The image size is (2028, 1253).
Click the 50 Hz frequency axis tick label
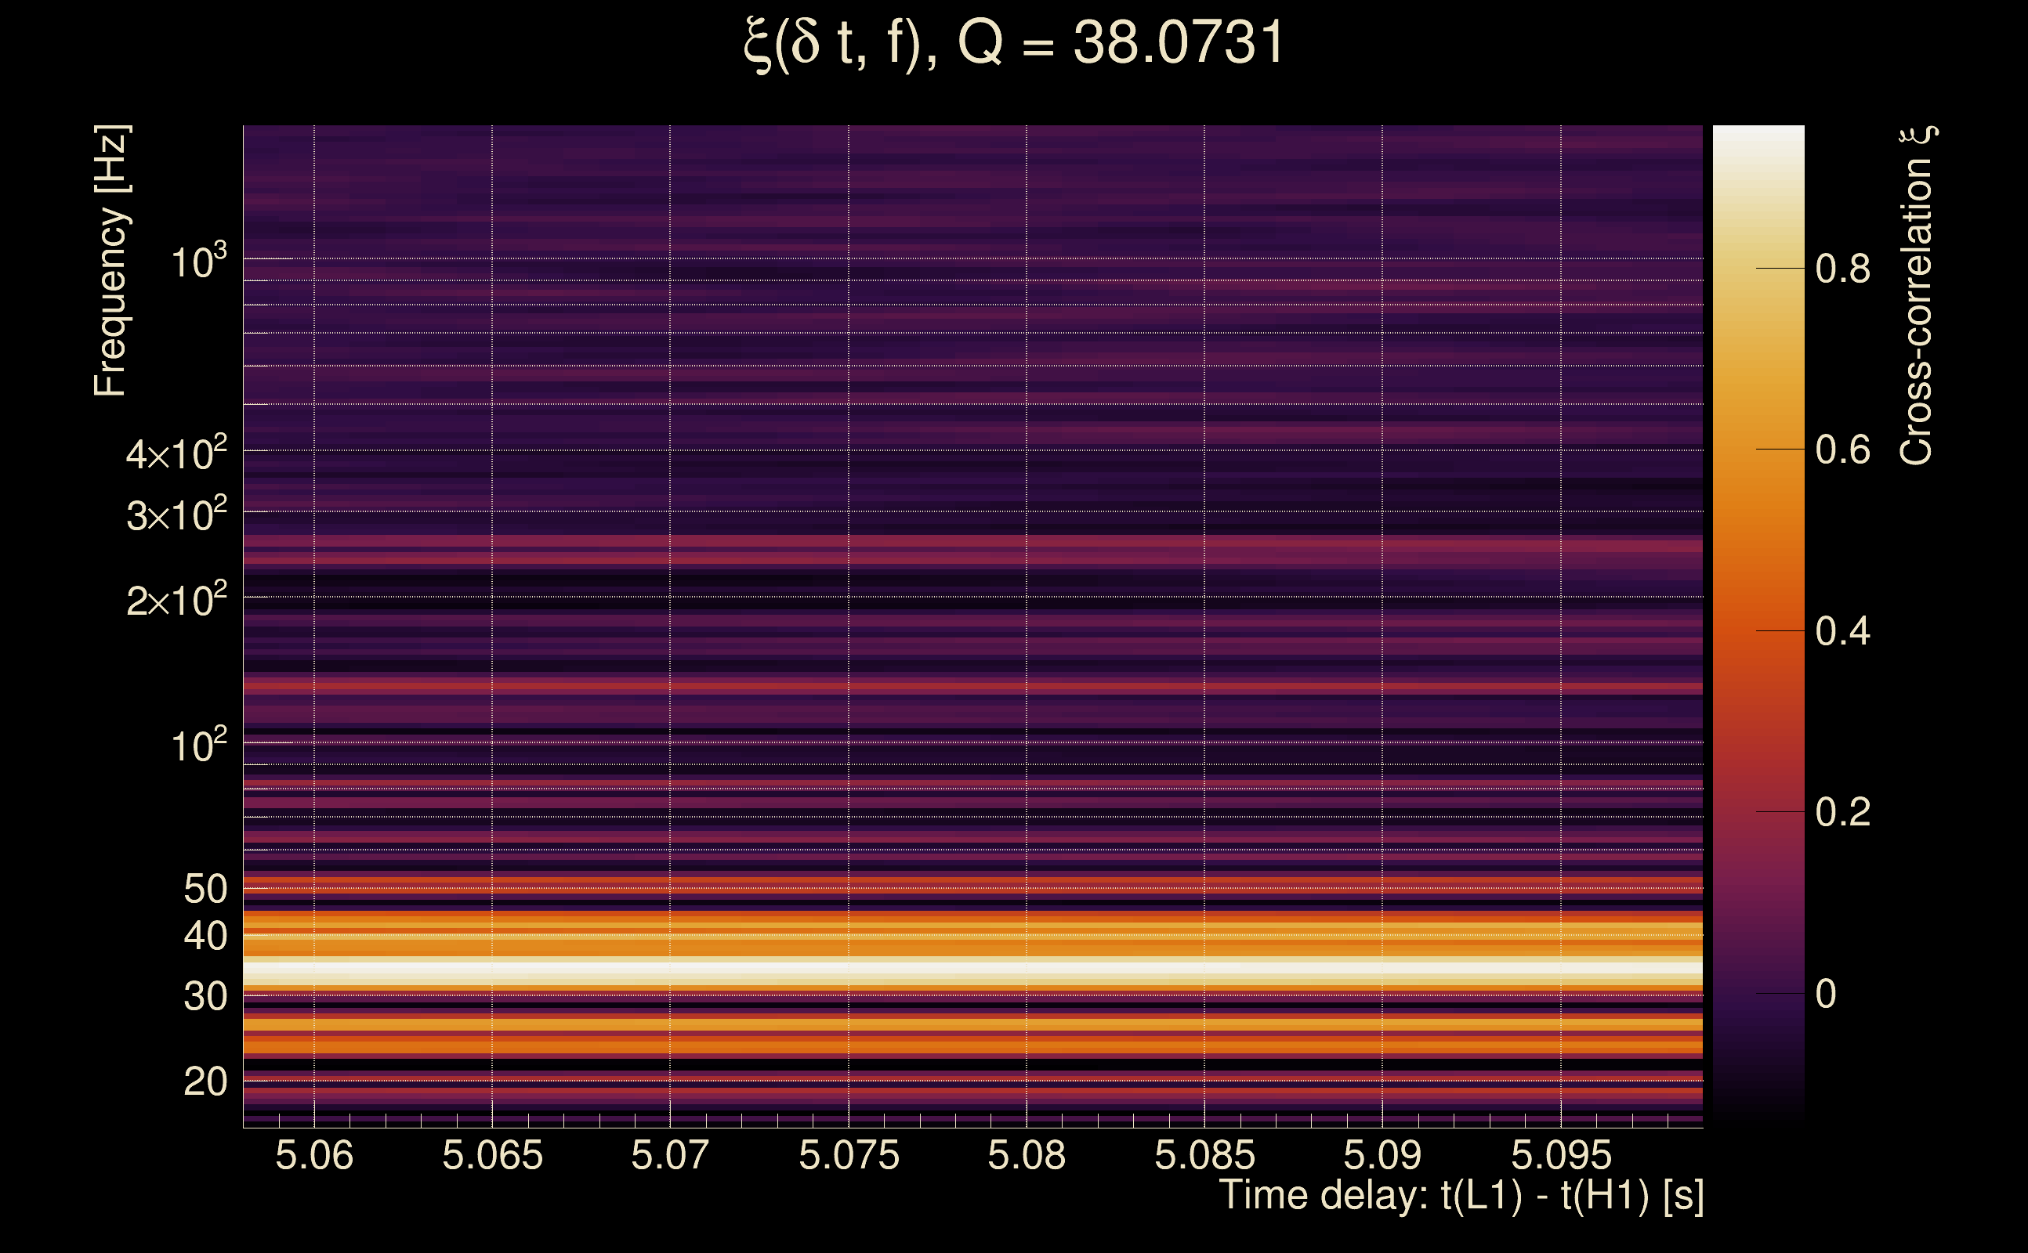205,889
